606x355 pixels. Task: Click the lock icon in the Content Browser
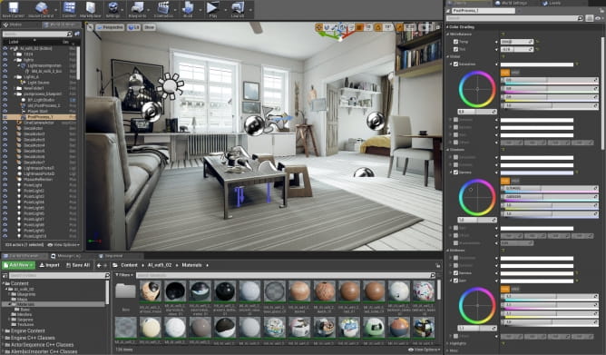coord(438,265)
